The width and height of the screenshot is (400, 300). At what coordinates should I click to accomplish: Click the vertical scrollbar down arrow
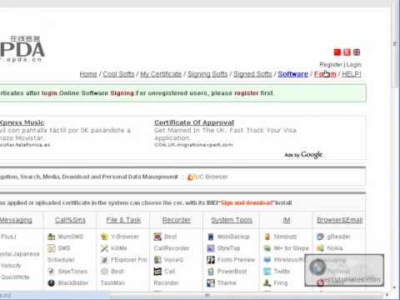395,287
